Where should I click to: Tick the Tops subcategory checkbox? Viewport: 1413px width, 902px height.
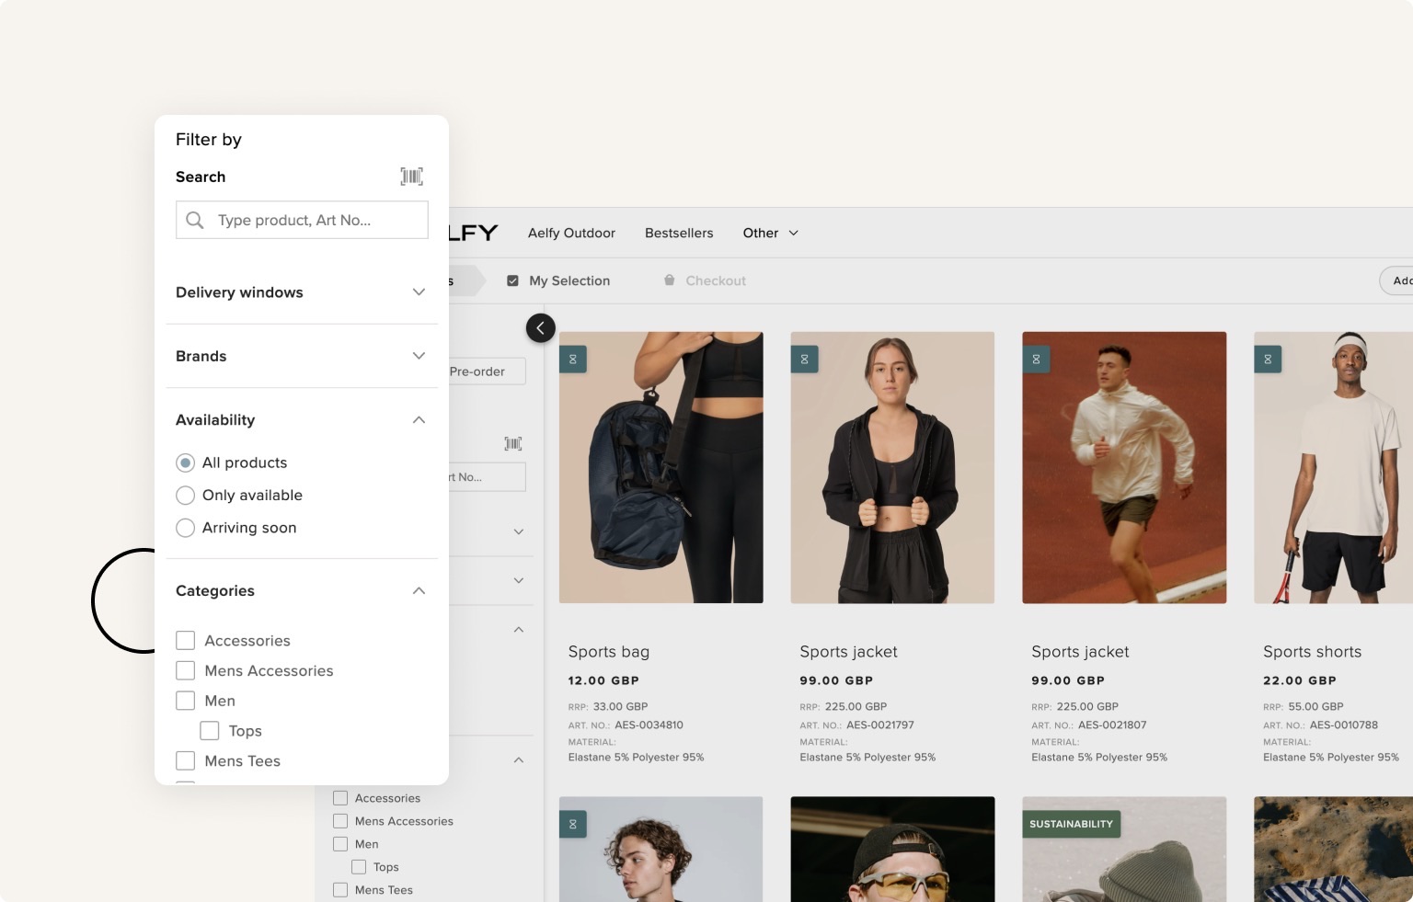click(x=210, y=731)
